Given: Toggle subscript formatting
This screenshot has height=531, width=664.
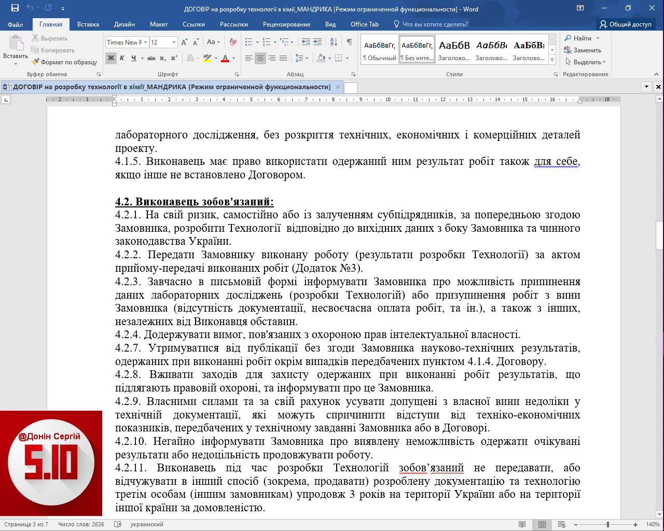Looking at the screenshot, I should pos(163,58).
